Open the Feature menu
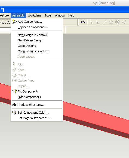Image resolution: width=129 pixels, height=158 pixels. click(x=4, y=15)
